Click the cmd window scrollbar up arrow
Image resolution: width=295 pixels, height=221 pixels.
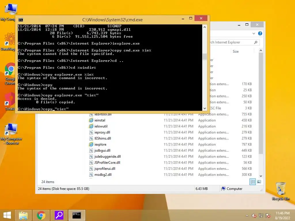pyautogui.click(x=205, y=27)
